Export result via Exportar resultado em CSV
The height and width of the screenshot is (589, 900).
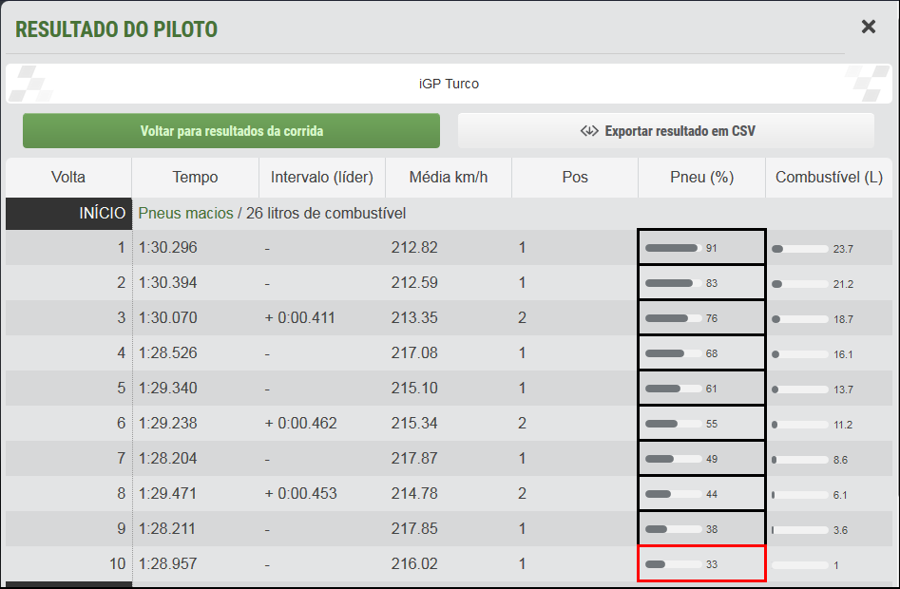[666, 131]
